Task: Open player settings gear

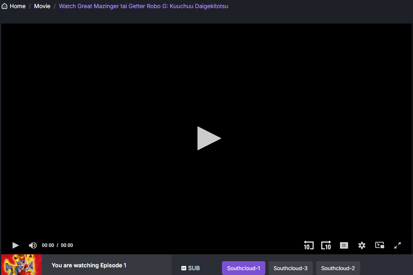Action: click(362, 245)
